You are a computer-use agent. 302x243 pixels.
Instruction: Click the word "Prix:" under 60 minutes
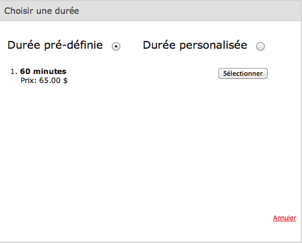tap(28, 81)
